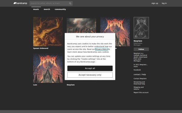Open the Facebook link
The height and width of the screenshot is (113, 182).
[137, 70]
